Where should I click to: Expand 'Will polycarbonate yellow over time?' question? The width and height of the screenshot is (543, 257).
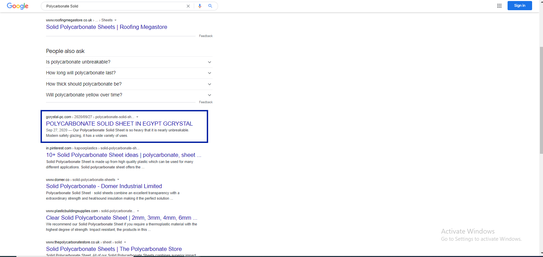click(129, 95)
